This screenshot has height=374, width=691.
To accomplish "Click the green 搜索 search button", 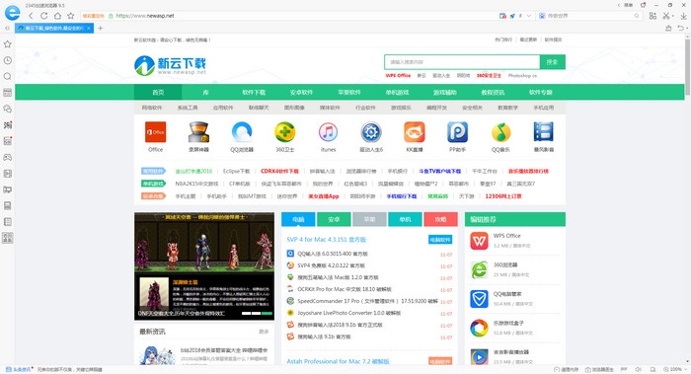I will click(x=552, y=62).
